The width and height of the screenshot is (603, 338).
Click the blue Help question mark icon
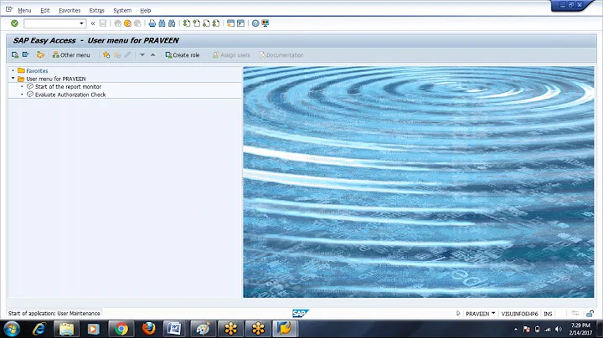(255, 23)
